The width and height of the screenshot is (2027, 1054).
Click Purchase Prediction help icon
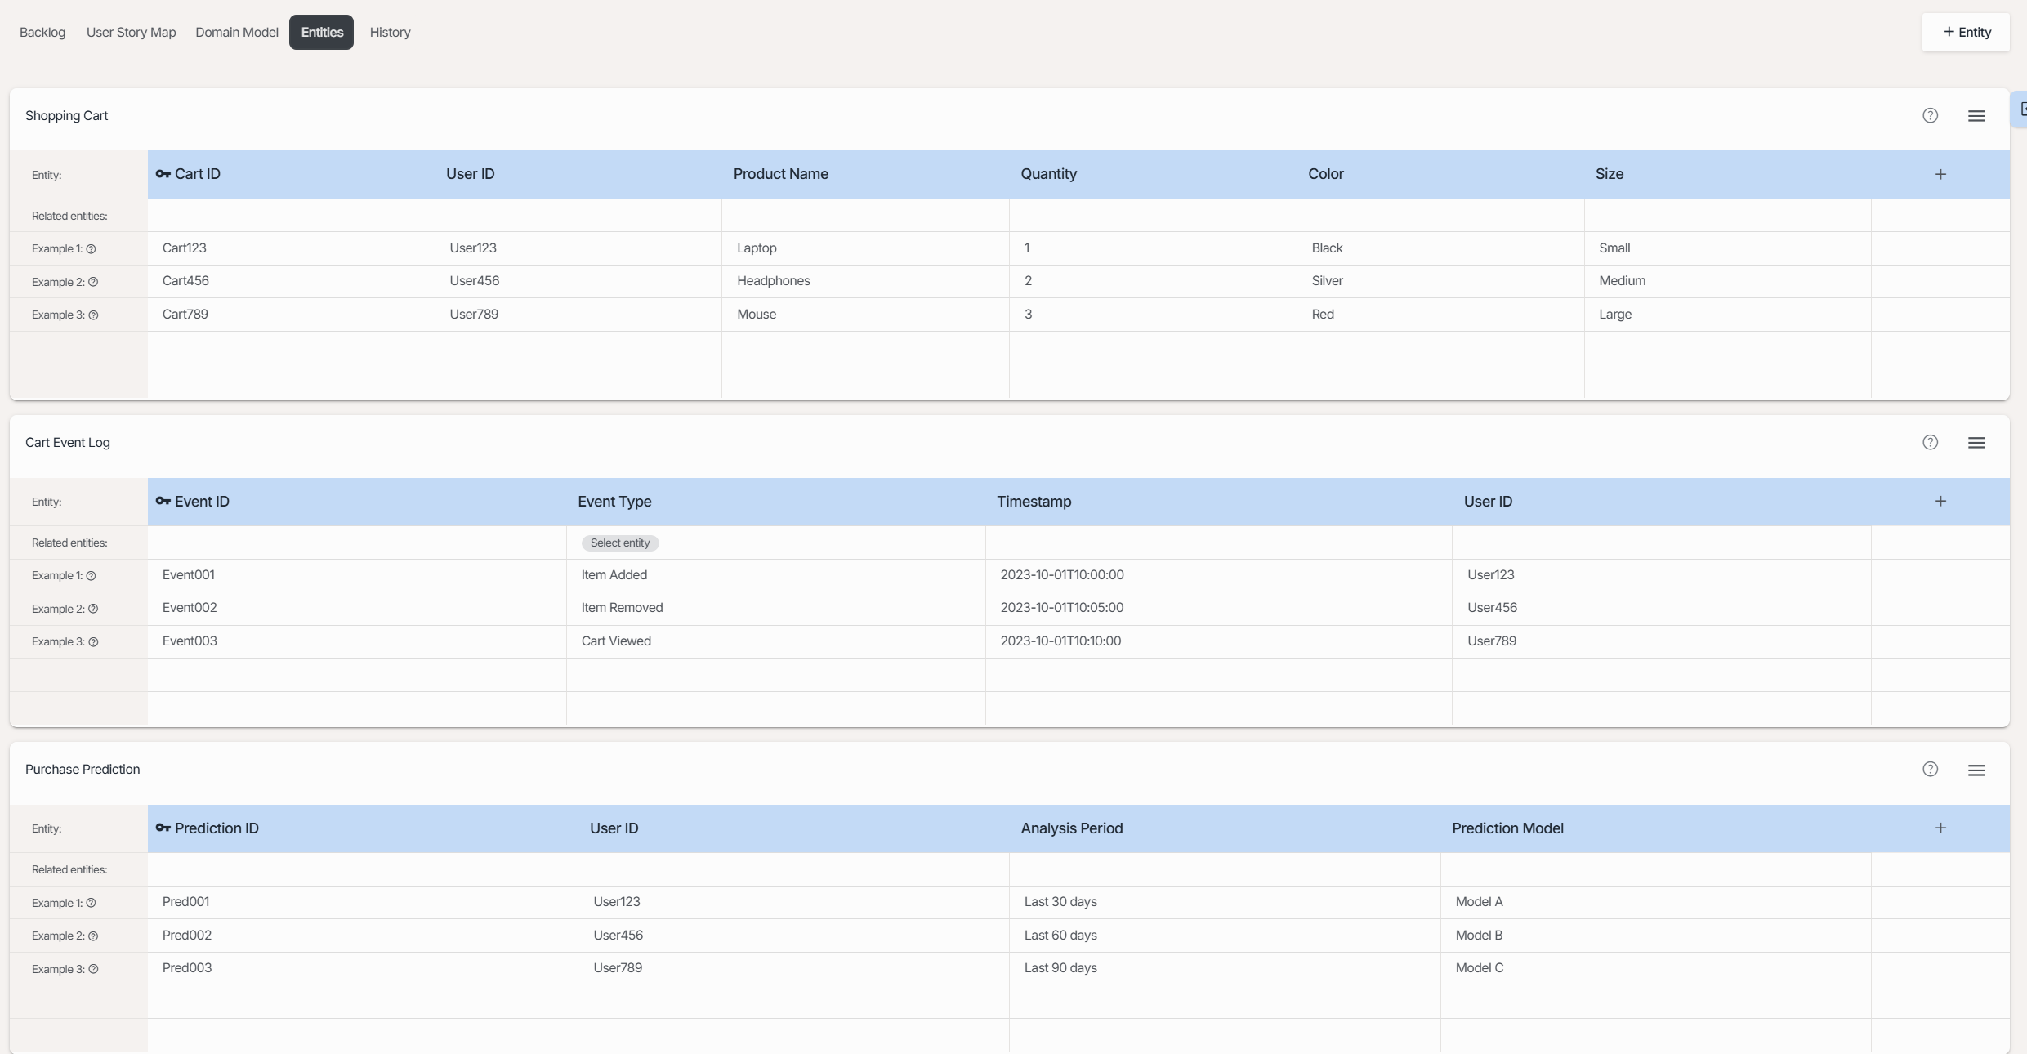(x=1930, y=770)
